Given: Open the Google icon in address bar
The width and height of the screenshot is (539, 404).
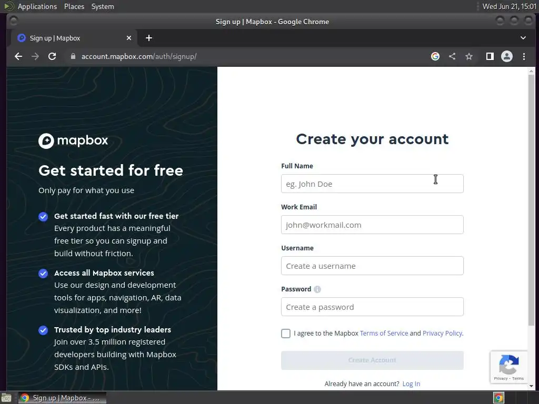Looking at the screenshot, I should [435, 56].
